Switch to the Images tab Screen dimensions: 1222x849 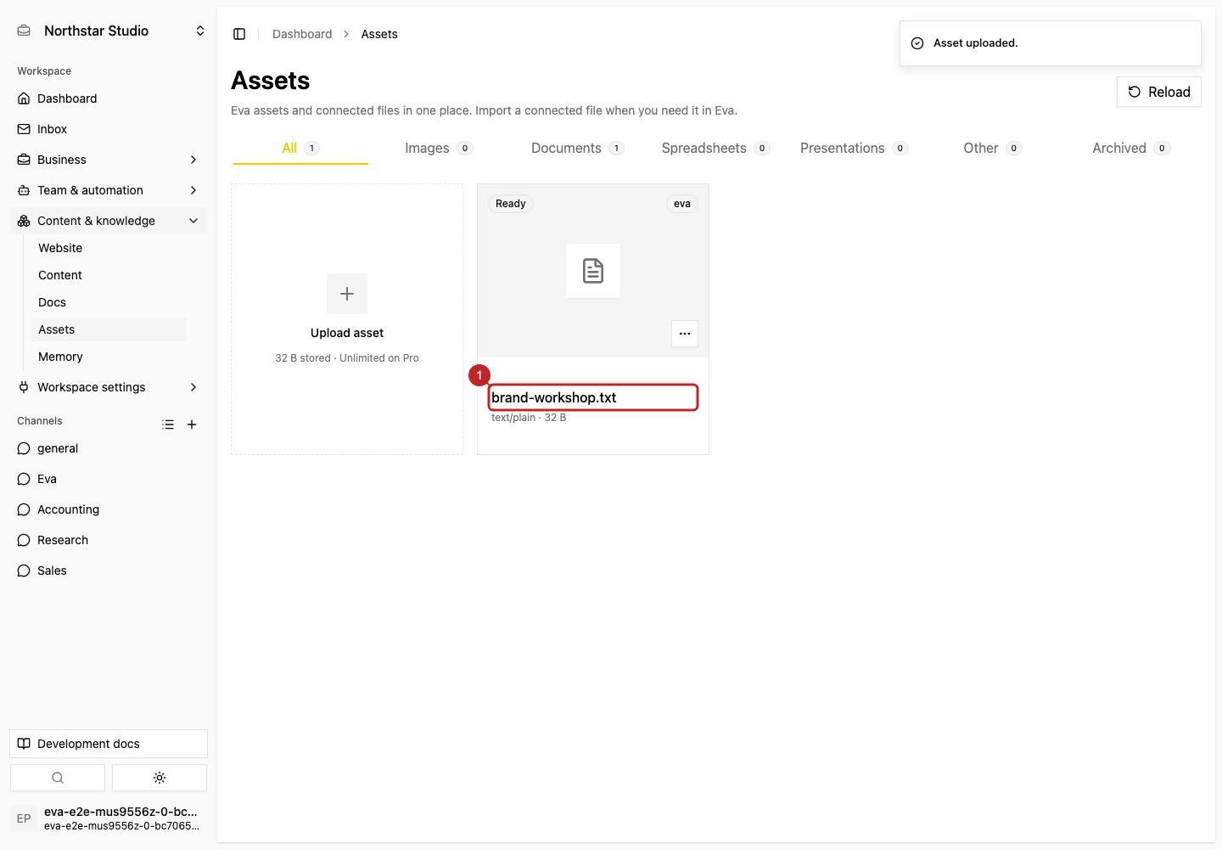[438, 148]
